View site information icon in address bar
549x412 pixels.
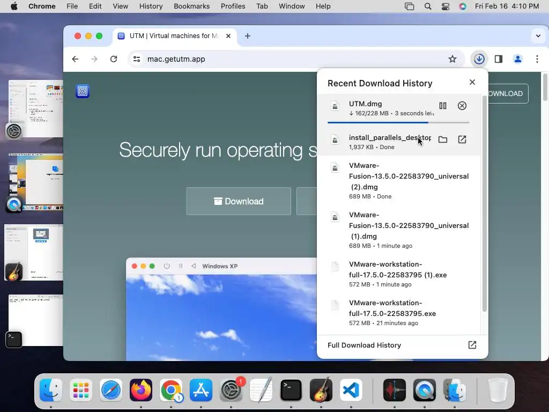[x=137, y=59]
